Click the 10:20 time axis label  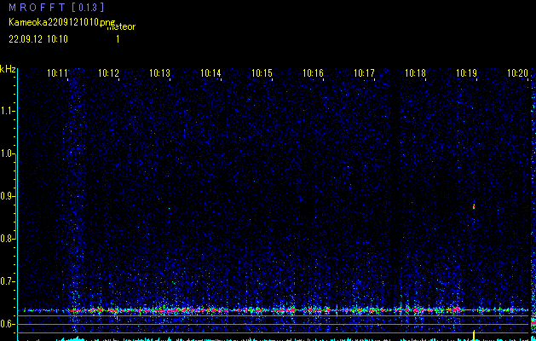[x=517, y=73]
